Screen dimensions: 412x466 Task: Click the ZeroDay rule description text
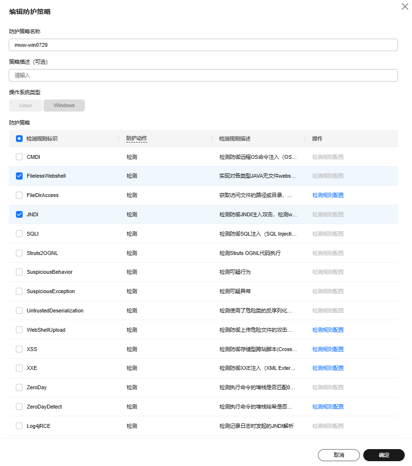(x=257, y=388)
